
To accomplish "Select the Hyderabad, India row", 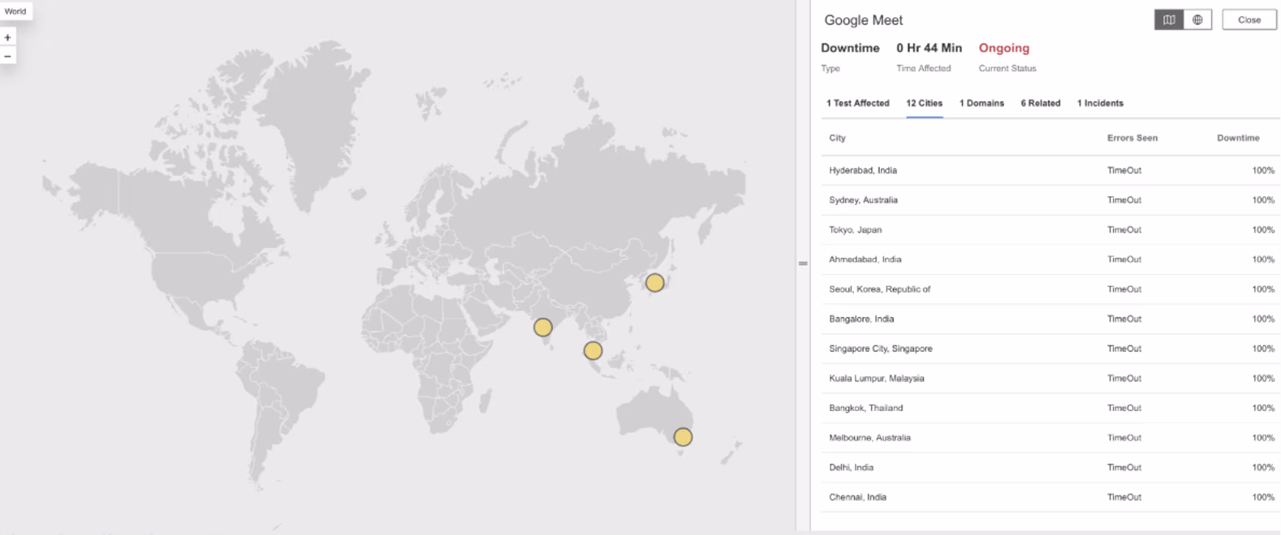I will click(x=1050, y=170).
